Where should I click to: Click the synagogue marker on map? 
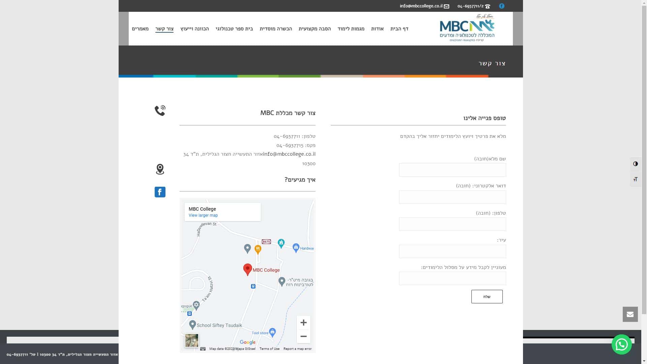196,305
